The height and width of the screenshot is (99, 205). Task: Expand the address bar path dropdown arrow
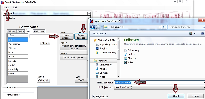pos(160,27)
